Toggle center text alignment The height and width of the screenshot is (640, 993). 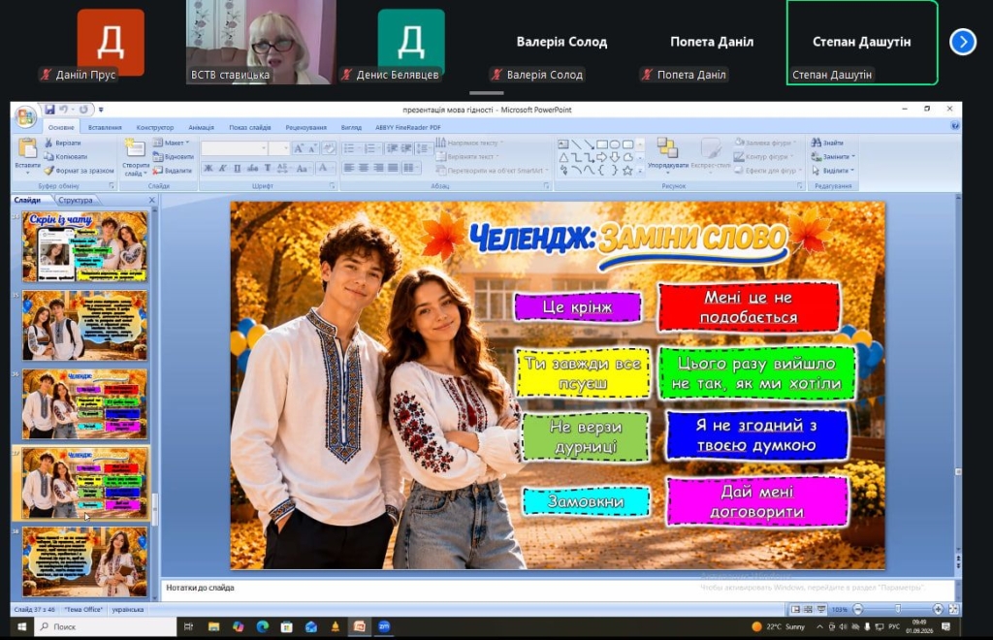pyautogui.click(x=364, y=168)
